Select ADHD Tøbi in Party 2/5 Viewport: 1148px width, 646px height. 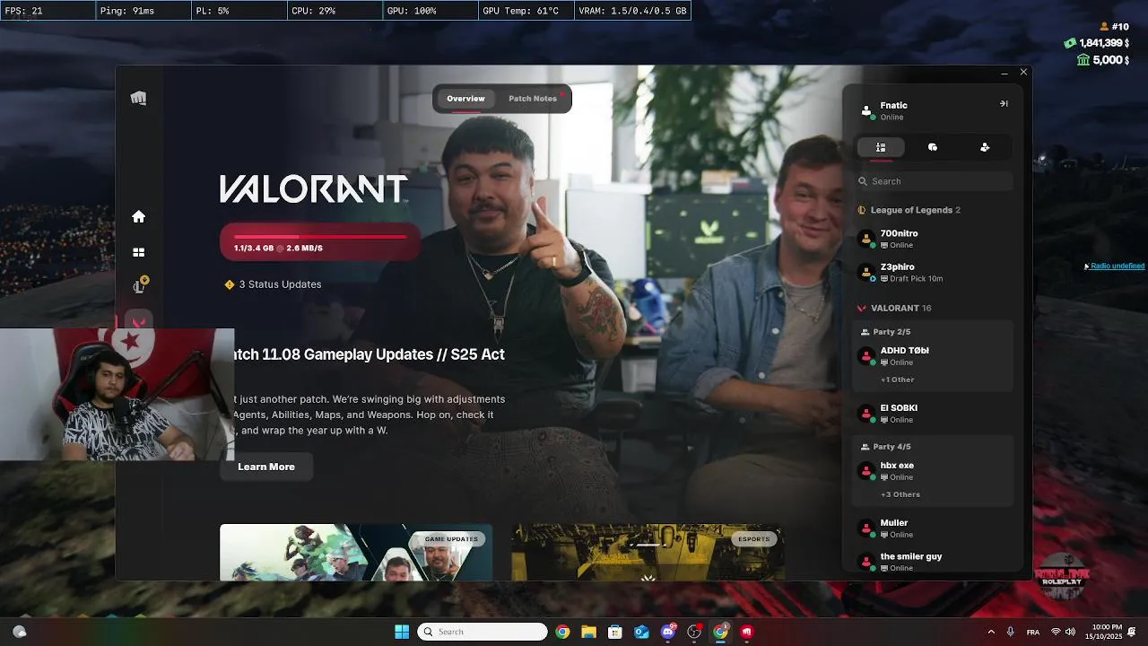(x=934, y=356)
